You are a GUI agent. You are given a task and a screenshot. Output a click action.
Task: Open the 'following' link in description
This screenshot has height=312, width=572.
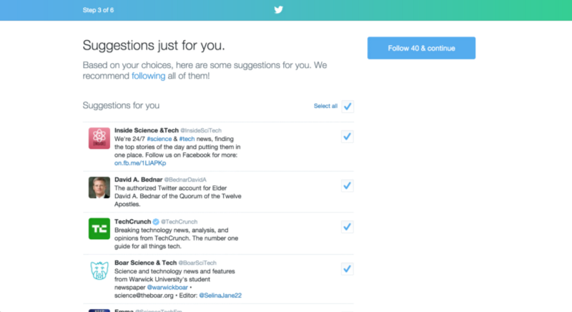click(149, 76)
